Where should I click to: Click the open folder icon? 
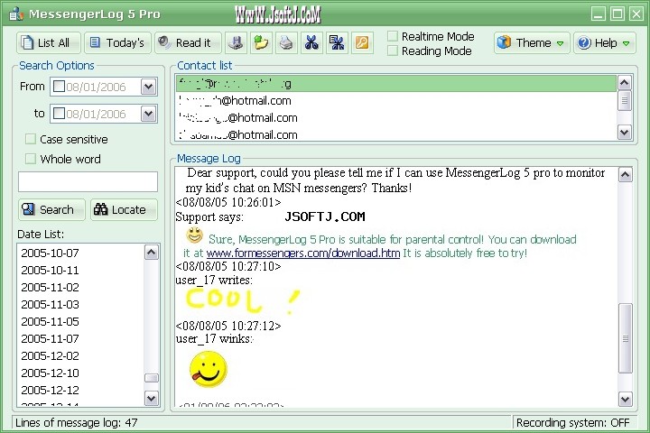261,42
